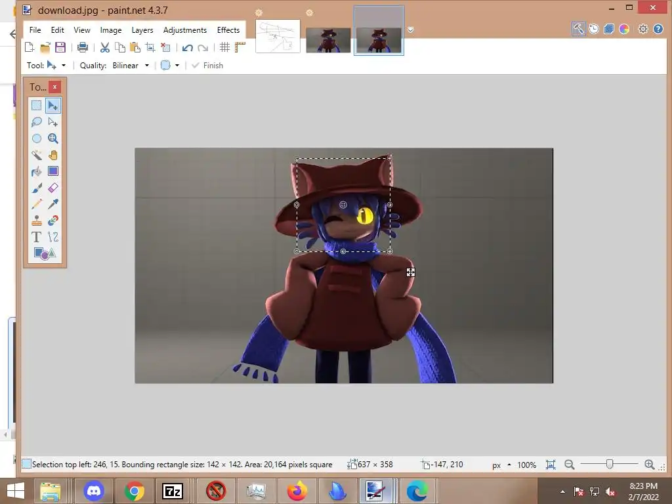
Task: Select the Paint Bucket tool
Action: pyautogui.click(x=37, y=171)
